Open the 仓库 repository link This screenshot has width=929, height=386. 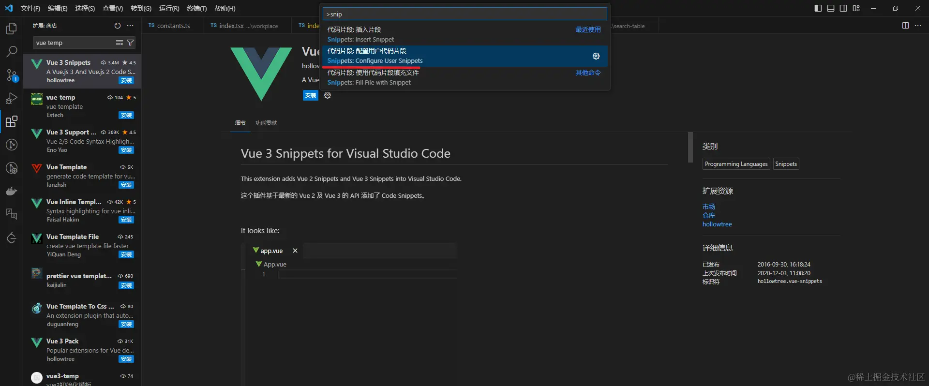pyautogui.click(x=709, y=215)
